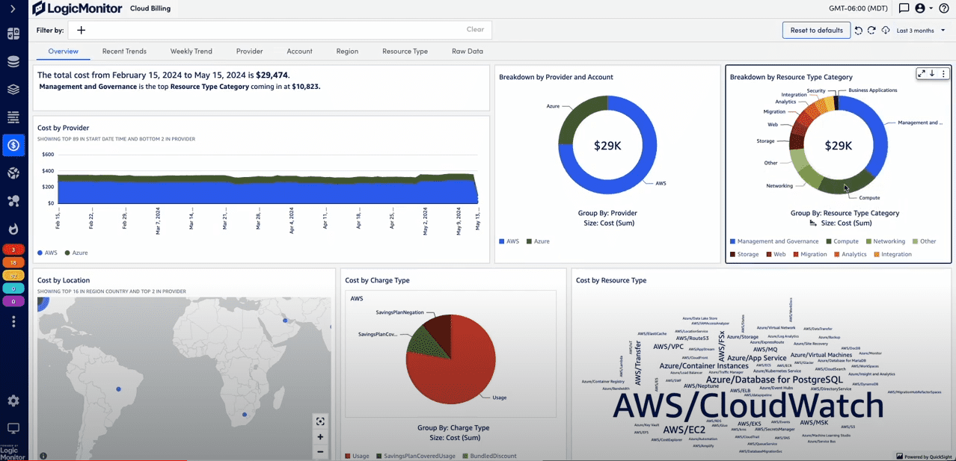Toggle Usage legend in Charge Type chart
This screenshot has height=461, width=956.
pyautogui.click(x=357, y=455)
